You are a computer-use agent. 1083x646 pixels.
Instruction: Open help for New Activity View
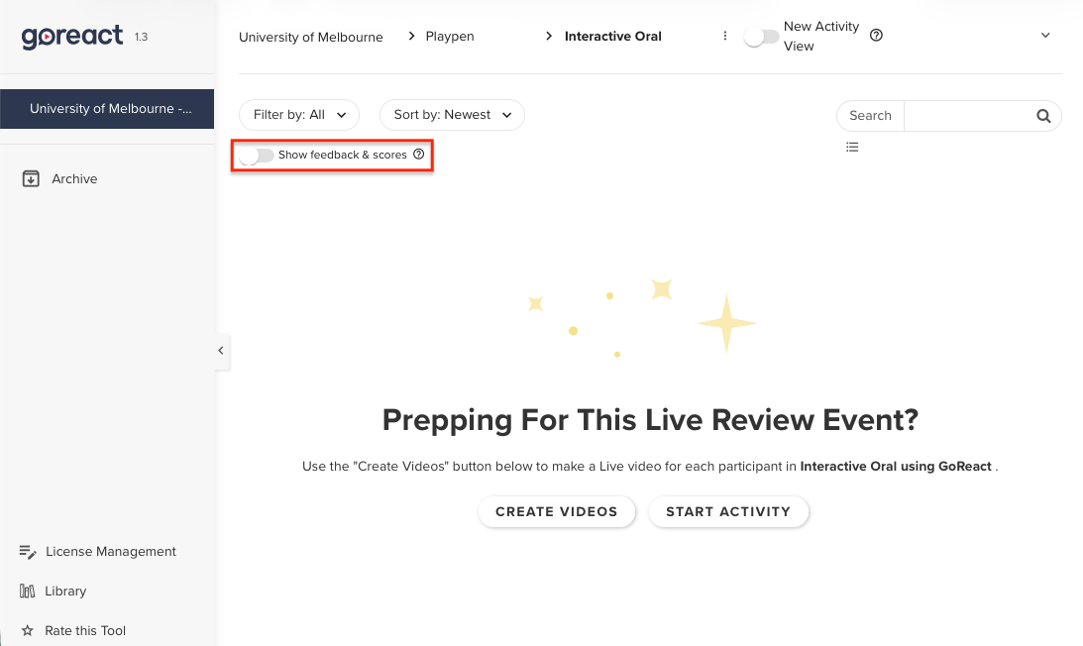(x=876, y=36)
